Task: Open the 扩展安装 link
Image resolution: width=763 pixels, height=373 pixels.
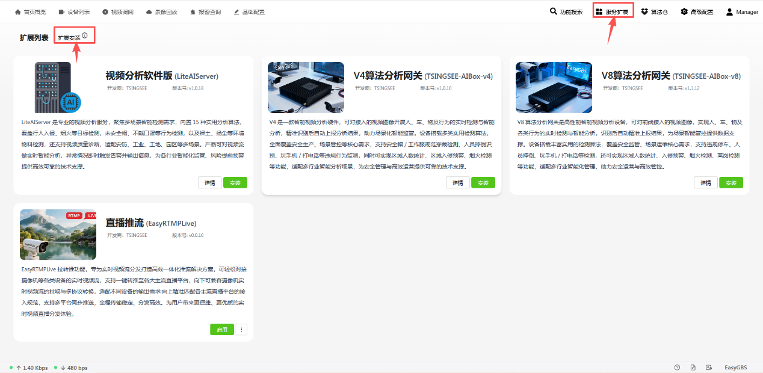Action: tap(69, 38)
